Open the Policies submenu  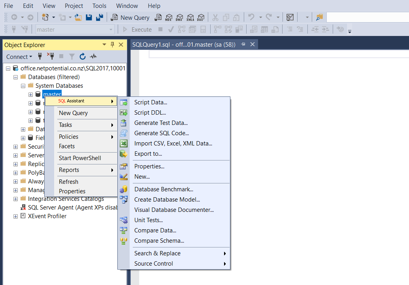[x=81, y=137]
